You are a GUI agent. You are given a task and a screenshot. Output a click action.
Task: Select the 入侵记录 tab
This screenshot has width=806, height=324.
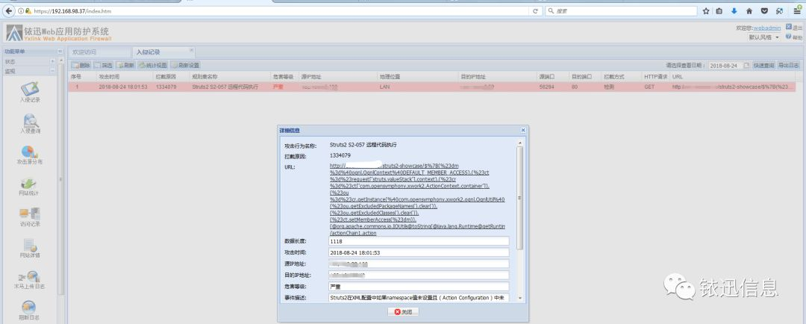pyautogui.click(x=163, y=52)
